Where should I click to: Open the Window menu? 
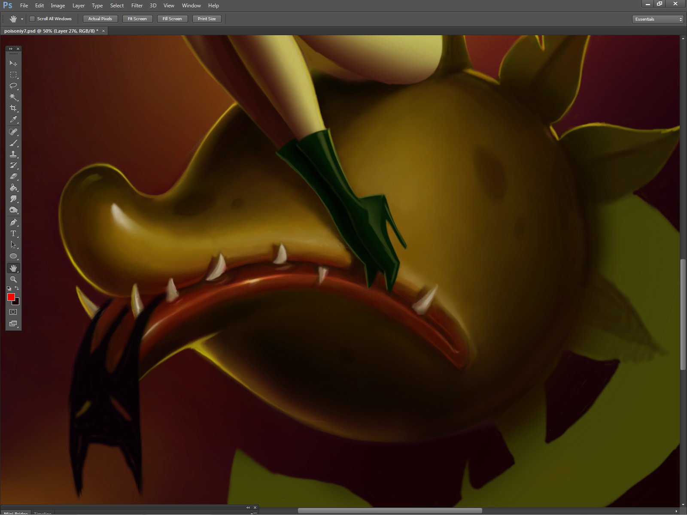(x=192, y=6)
